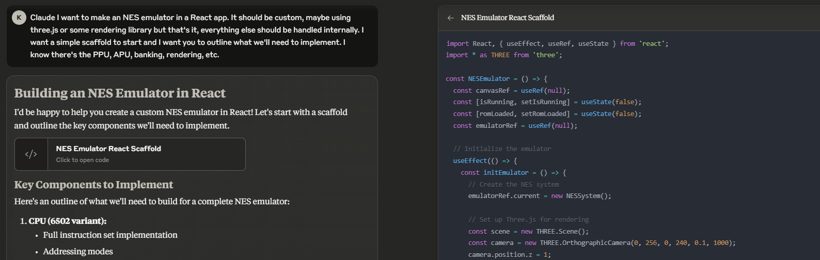The height and width of the screenshot is (260, 820).
Task: Click the code brackets icon on the artifact card
Action: (31, 154)
